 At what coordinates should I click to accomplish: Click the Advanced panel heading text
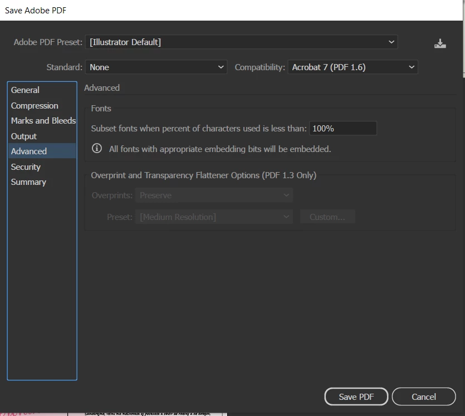[x=102, y=88]
